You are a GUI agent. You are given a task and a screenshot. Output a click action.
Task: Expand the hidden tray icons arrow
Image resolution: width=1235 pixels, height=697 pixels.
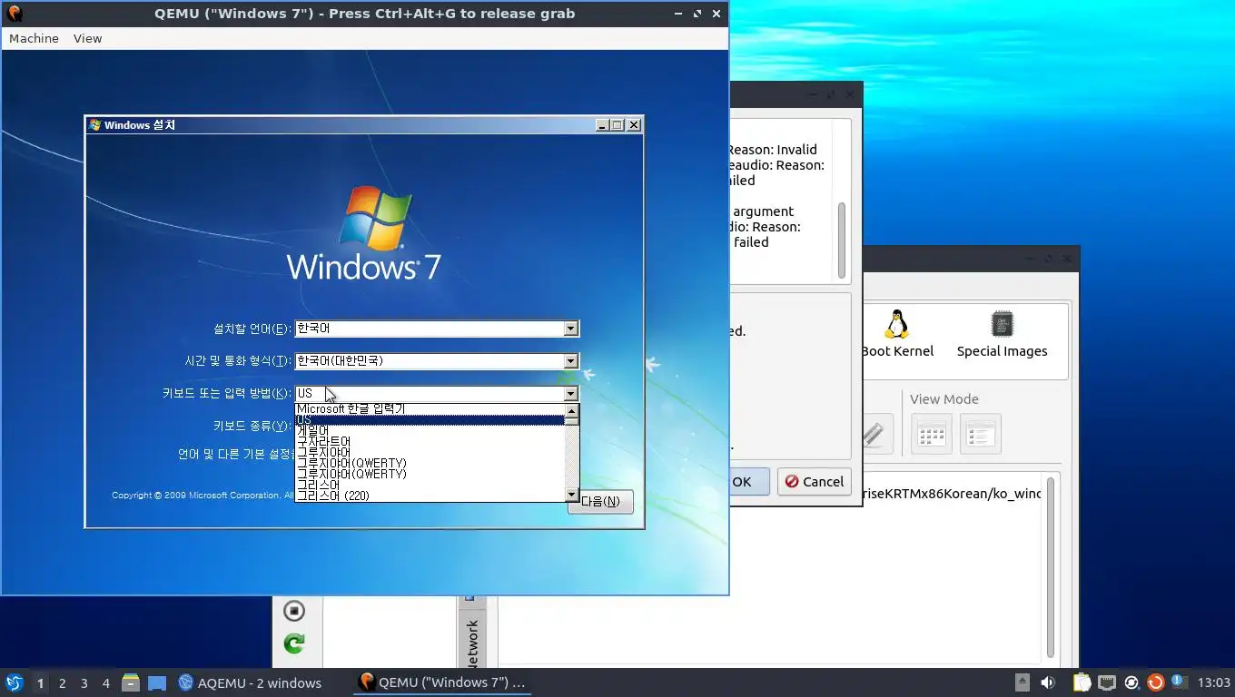(1022, 682)
